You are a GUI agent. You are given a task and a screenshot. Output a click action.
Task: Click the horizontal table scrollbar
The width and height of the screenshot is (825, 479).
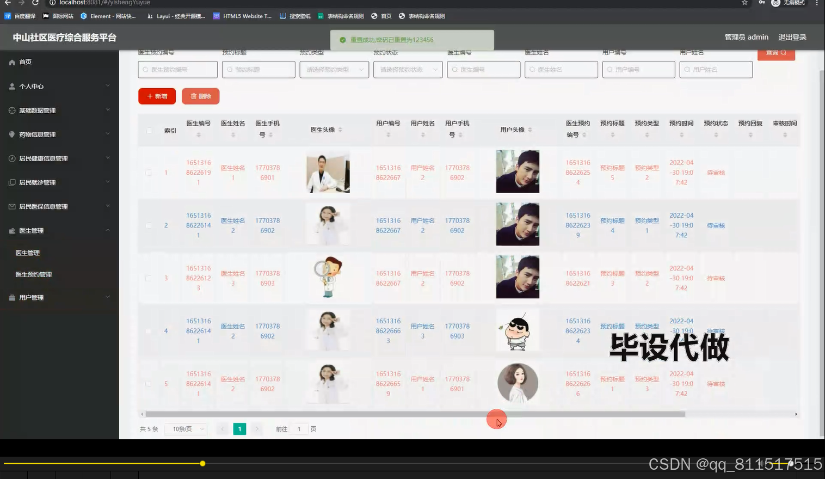[x=415, y=414]
